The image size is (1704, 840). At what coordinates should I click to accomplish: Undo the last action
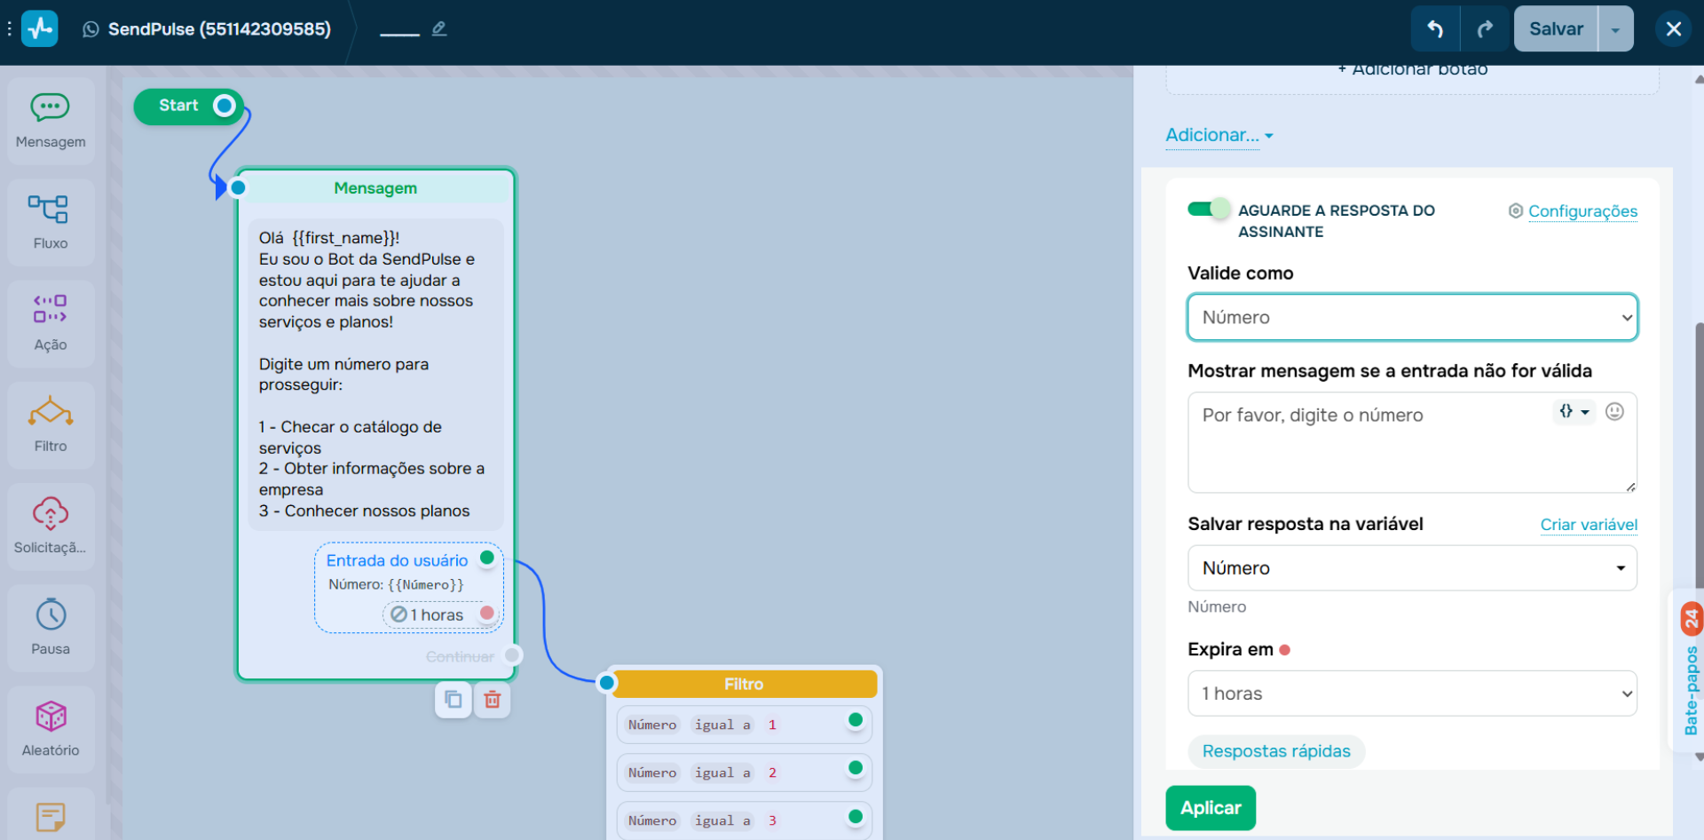click(1434, 28)
